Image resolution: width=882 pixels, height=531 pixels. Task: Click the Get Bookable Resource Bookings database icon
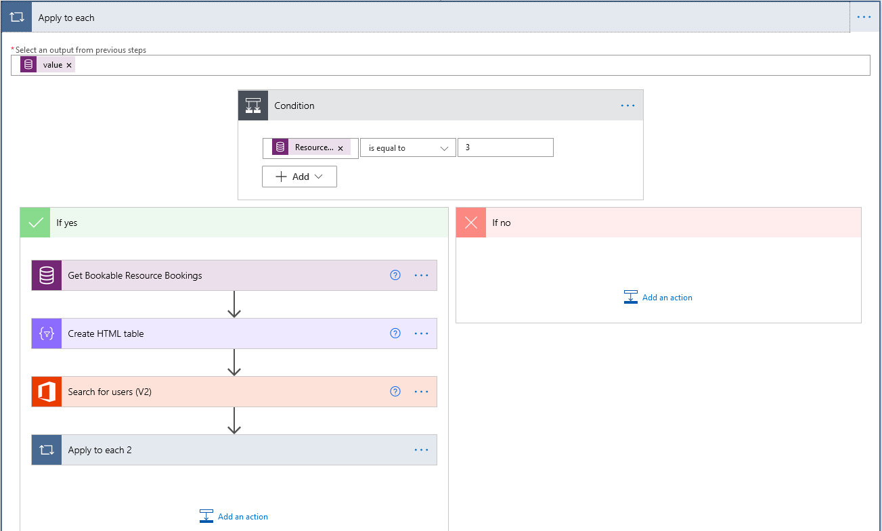coord(47,275)
